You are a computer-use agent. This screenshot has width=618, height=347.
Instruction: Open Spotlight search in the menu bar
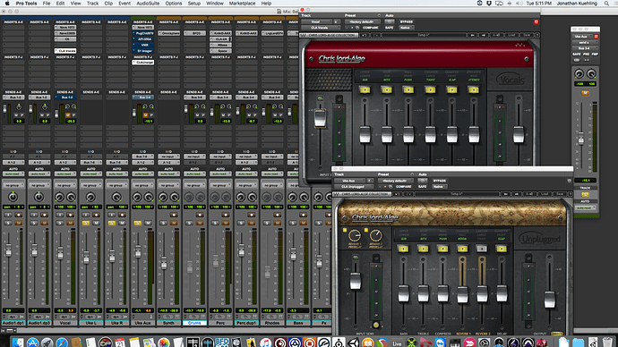pos(606,4)
